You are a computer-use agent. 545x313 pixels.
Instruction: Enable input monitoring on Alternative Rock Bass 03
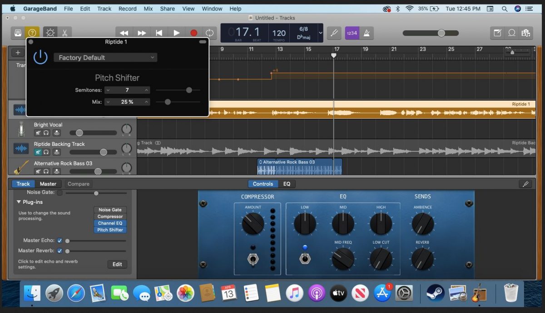56,171
